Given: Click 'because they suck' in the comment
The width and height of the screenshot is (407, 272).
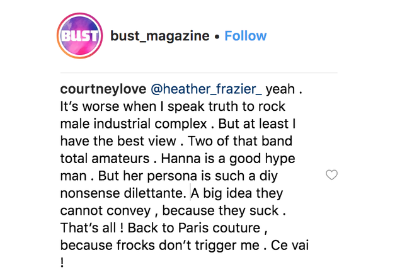Looking at the screenshot, I should click(221, 210).
